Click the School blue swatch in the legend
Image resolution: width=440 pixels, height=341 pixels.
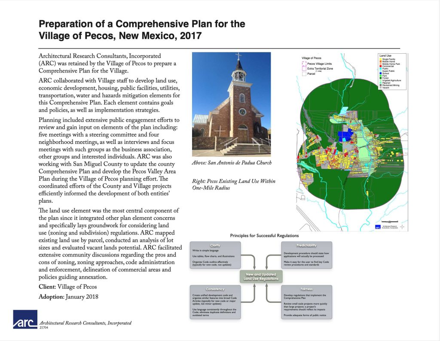(381, 73)
